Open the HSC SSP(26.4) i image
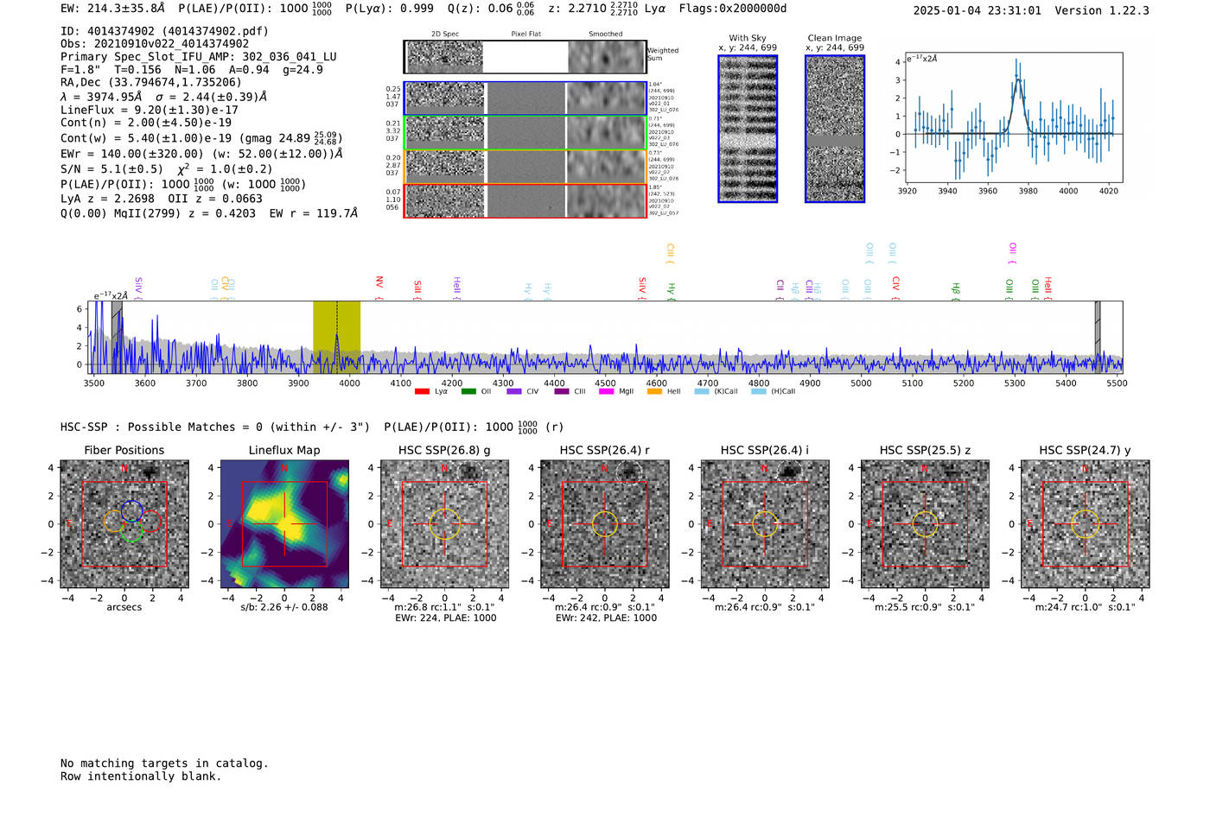The width and height of the screenshot is (1210, 823). tap(765, 523)
